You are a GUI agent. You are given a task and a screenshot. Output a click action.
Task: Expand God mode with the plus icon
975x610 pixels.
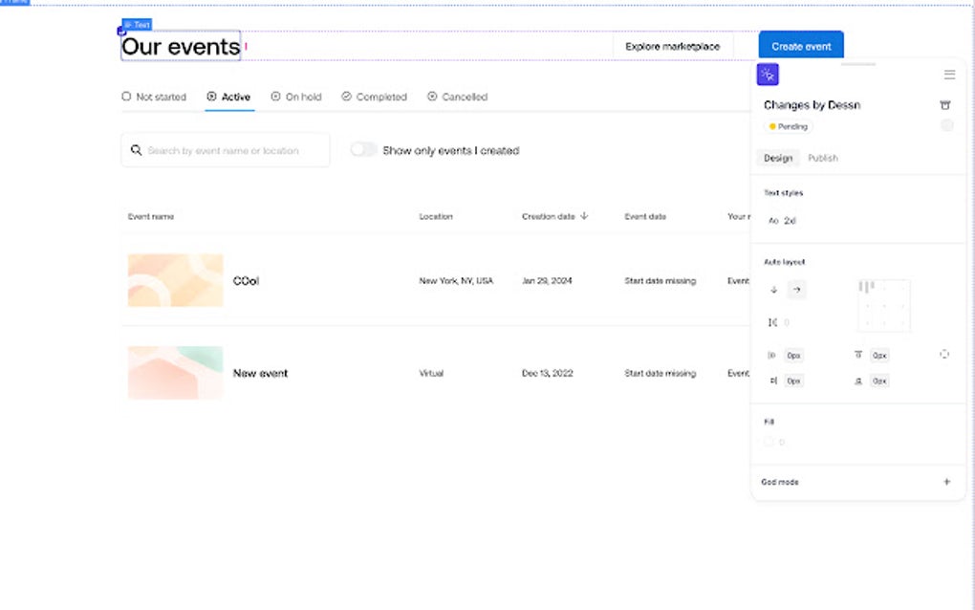pyautogui.click(x=947, y=482)
